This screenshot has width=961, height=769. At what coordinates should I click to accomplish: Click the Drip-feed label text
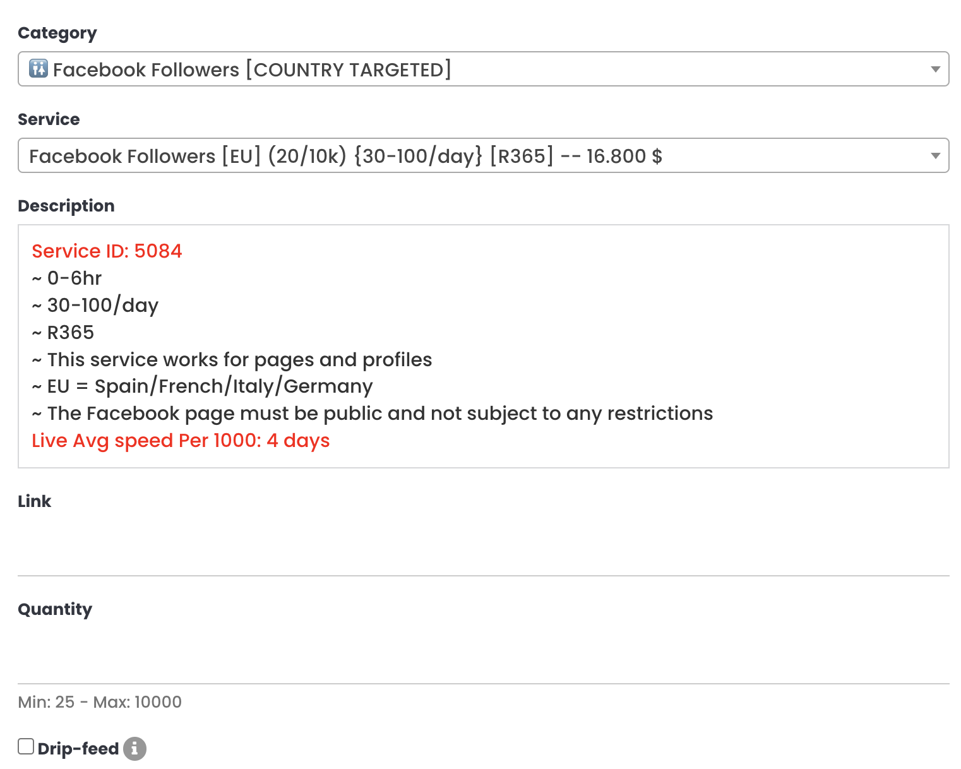click(x=78, y=749)
